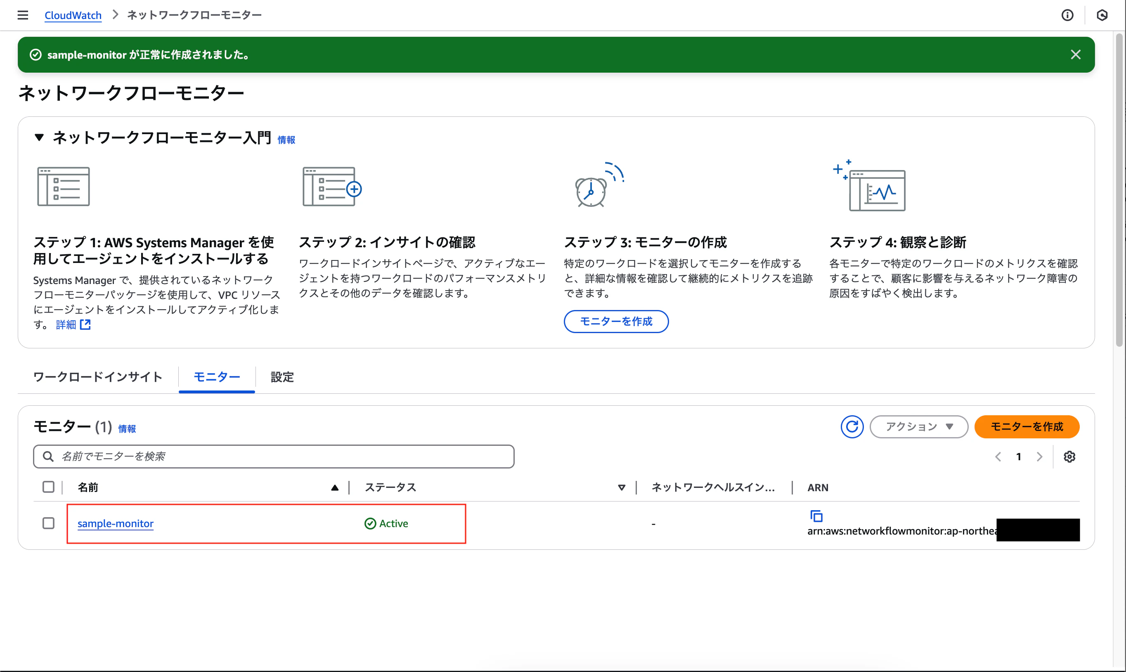The image size is (1126, 672).
Task: Click the ARN column header
Action: click(818, 488)
